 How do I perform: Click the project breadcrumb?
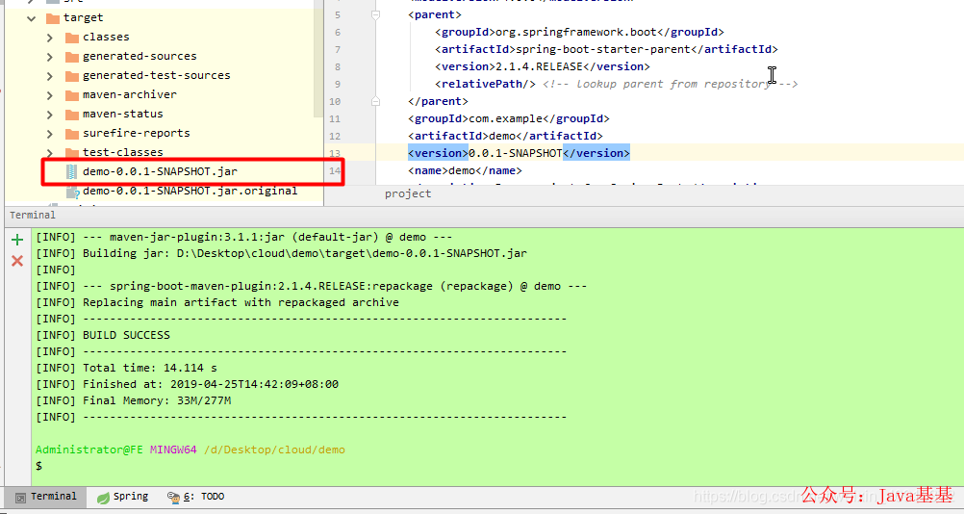[x=408, y=194]
